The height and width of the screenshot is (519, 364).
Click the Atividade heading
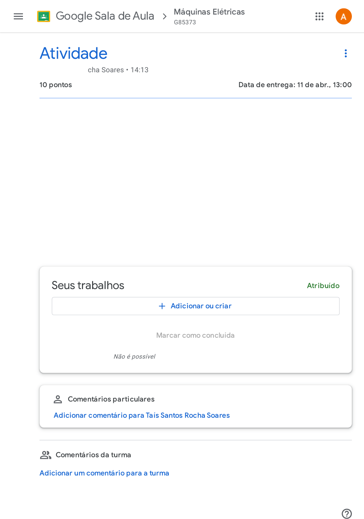[74, 53]
